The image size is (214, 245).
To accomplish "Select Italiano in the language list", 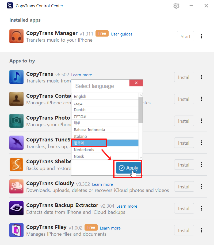I will pos(105,136).
